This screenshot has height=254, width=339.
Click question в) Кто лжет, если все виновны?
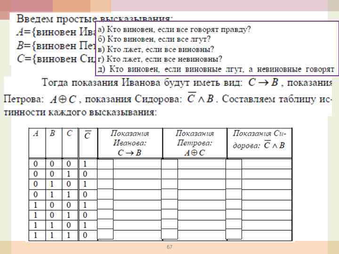point(156,49)
